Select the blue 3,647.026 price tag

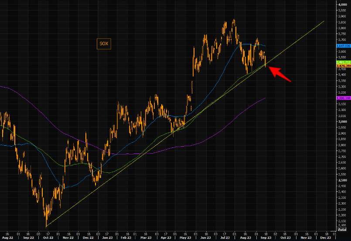(343, 46)
